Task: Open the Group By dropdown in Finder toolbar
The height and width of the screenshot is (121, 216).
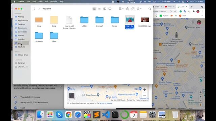Action: coord(121,9)
